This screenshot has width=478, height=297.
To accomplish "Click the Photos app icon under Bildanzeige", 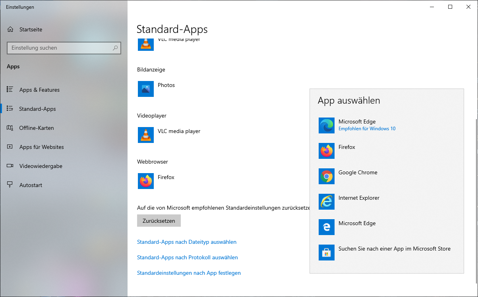I will (146, 89).
